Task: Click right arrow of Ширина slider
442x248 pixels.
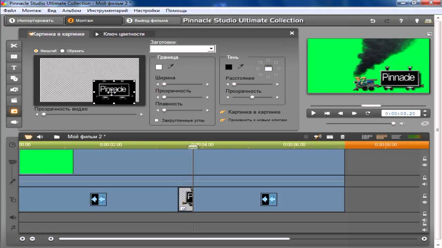Action: pos(208,84)
